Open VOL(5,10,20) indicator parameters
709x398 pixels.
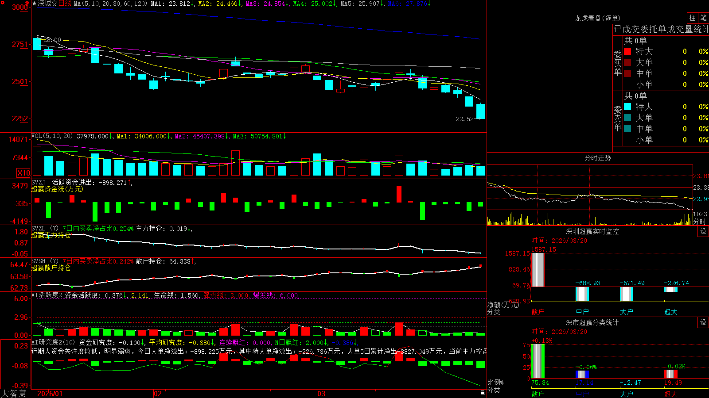pos(52,136)
